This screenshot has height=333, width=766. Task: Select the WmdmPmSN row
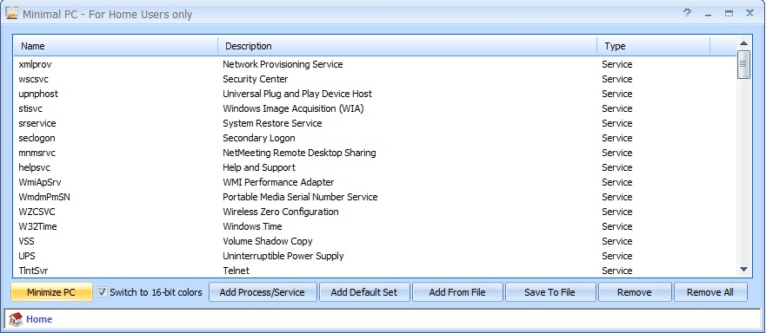pos(376,197)
